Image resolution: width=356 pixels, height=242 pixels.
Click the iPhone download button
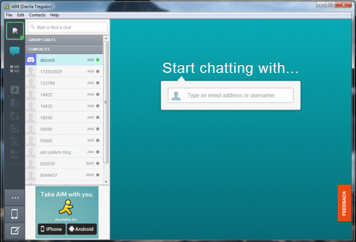point(51,229)
